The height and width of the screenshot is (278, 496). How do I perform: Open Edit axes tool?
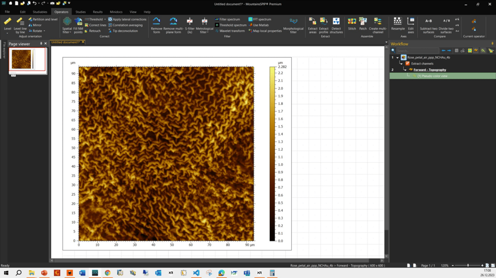(x=411, y=25)
